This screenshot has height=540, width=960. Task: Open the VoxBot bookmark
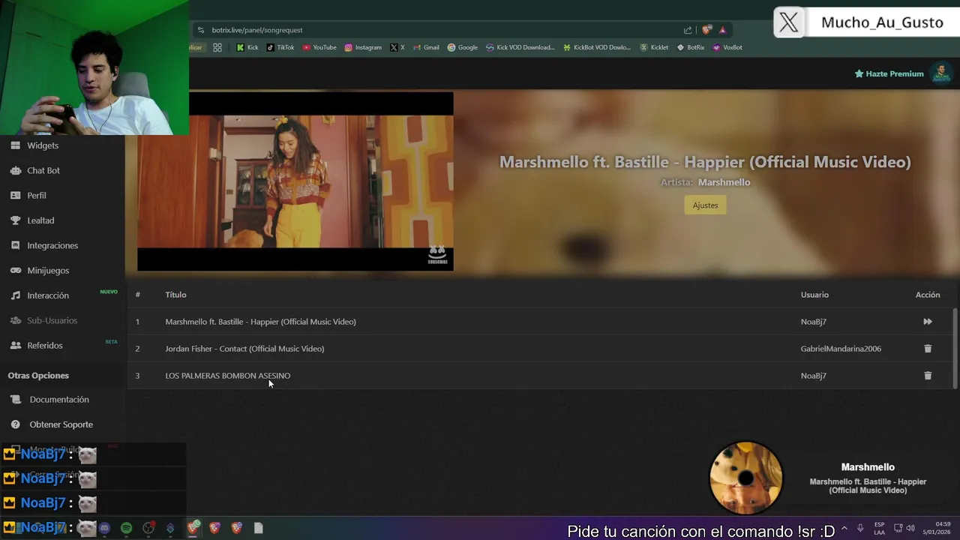(x=727, y=47)
